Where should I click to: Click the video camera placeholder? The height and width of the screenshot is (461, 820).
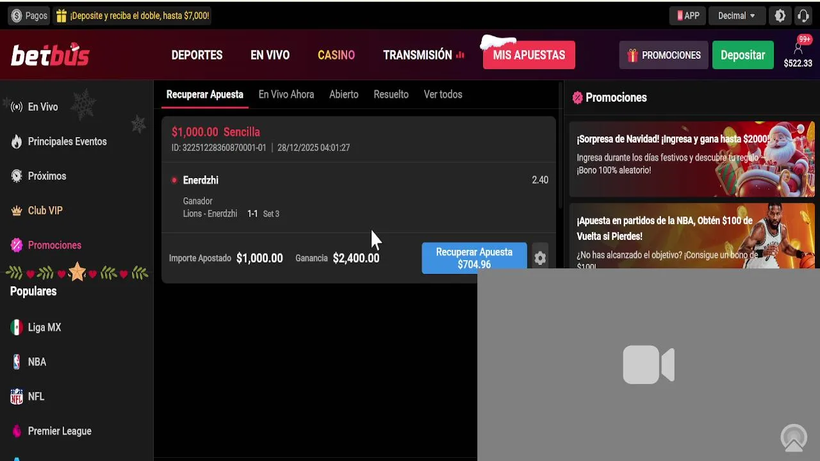coord(648,365)
